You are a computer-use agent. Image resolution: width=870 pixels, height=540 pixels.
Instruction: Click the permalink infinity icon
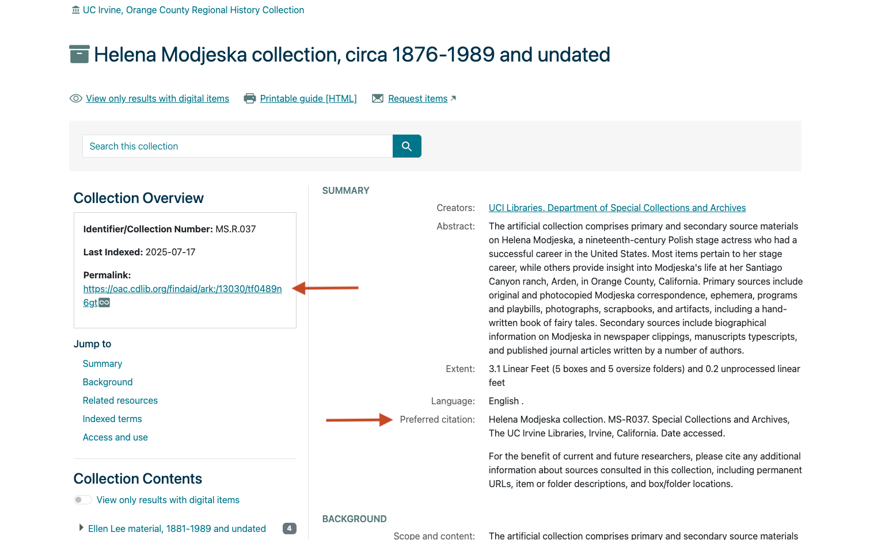[104, 302]
